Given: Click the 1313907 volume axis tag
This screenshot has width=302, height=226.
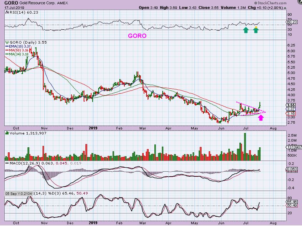Looking at the screenshot, I should click(x=294, y=147).
